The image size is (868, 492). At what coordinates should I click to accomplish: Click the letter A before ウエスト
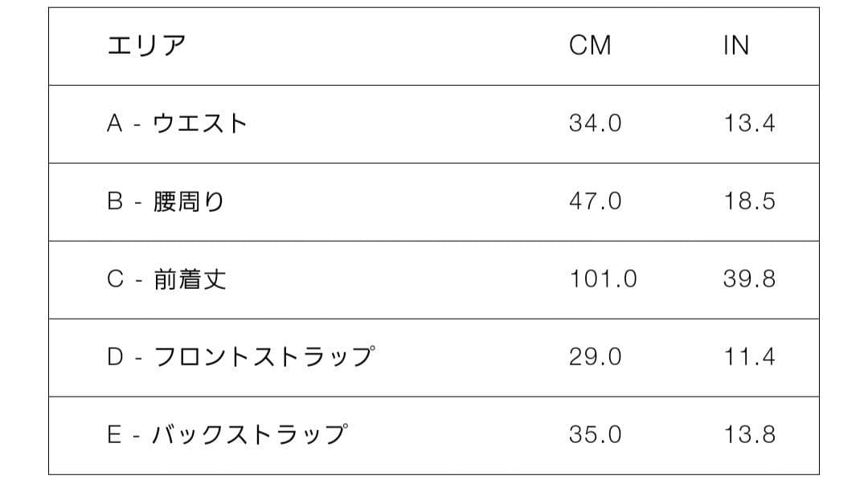click(115, 124)
